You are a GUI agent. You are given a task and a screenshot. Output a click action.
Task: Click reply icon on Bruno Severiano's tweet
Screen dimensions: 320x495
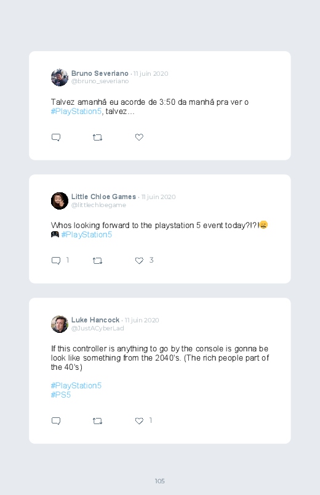coord(56,137)
